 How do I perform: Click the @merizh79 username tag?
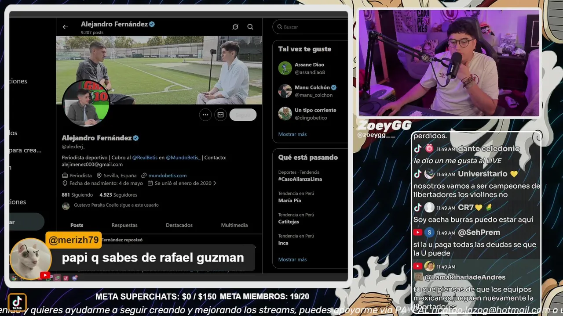tap(73, 240)
